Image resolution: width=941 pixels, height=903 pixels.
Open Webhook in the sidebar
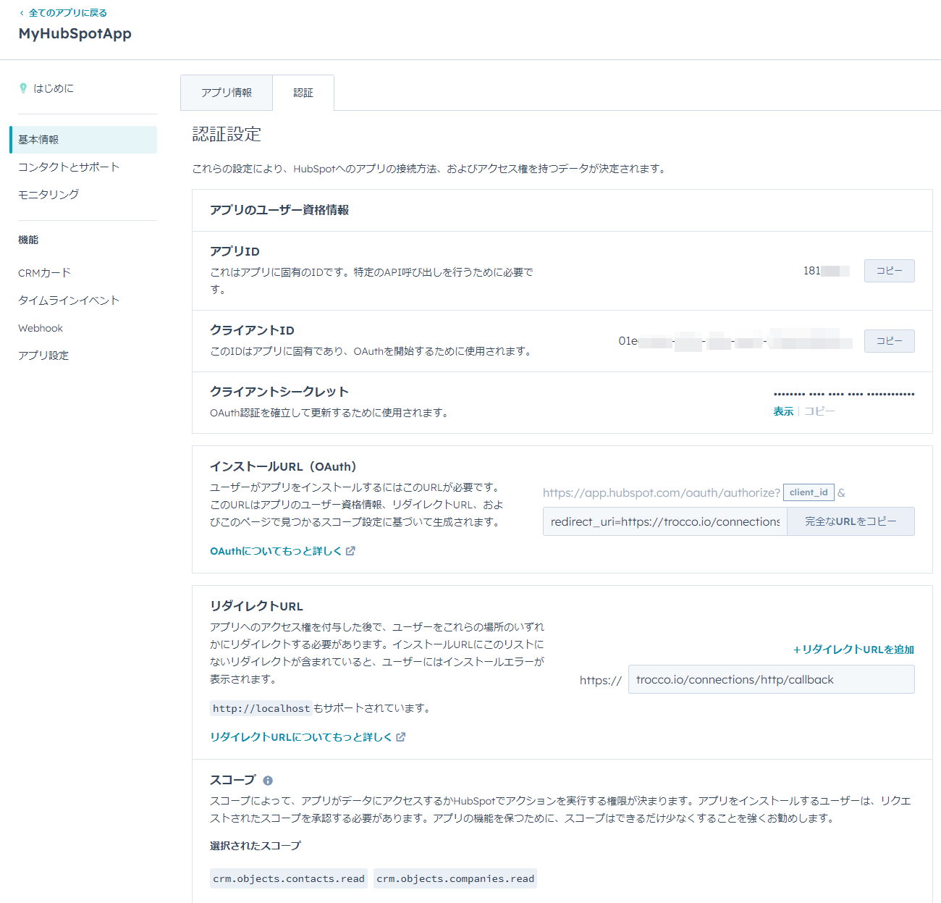(x=41, y=328)
